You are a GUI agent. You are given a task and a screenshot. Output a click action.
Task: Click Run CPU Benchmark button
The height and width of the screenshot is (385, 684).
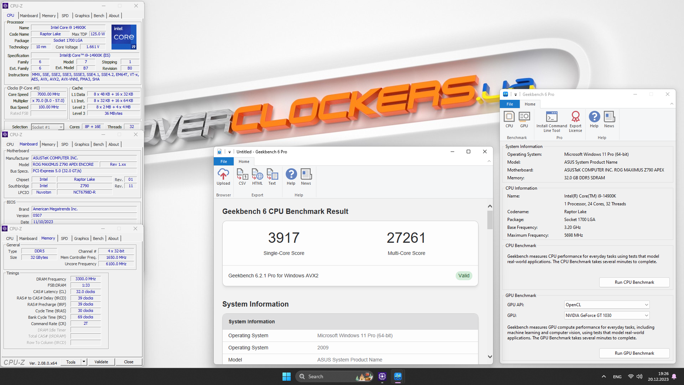tap(634, 282)
